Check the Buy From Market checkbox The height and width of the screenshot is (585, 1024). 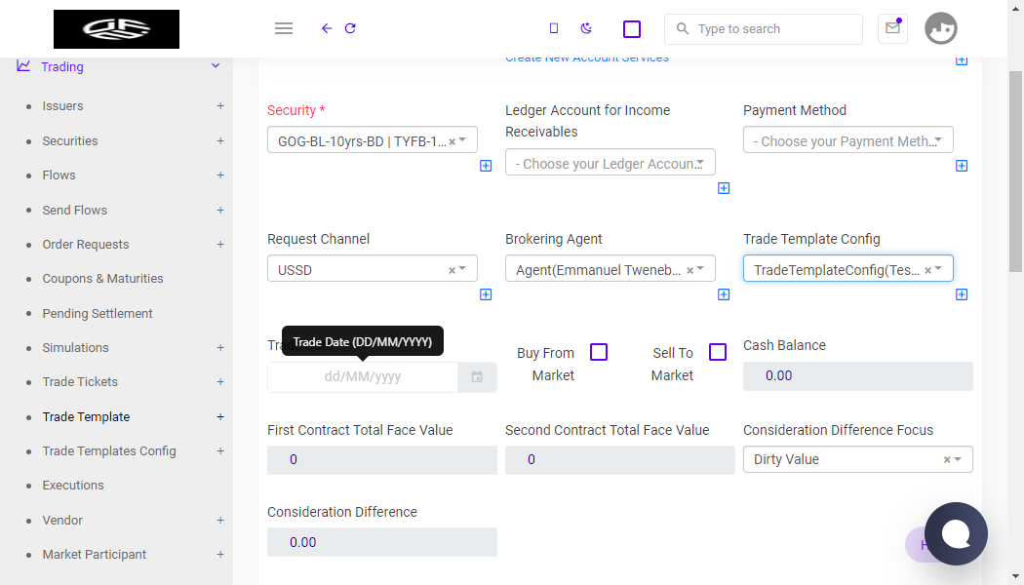pyautogui.click(x=598, y=352)
